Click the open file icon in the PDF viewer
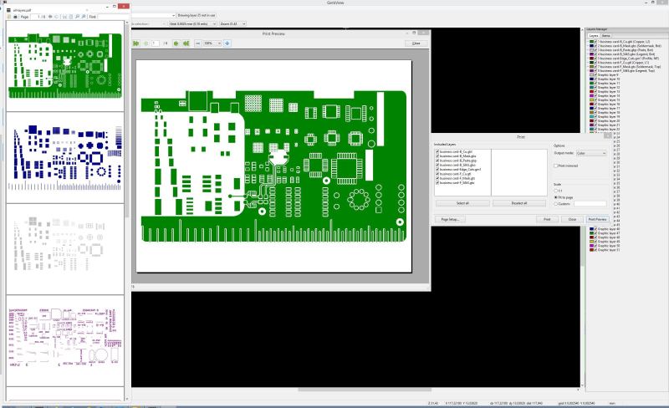 pos(9,17)
